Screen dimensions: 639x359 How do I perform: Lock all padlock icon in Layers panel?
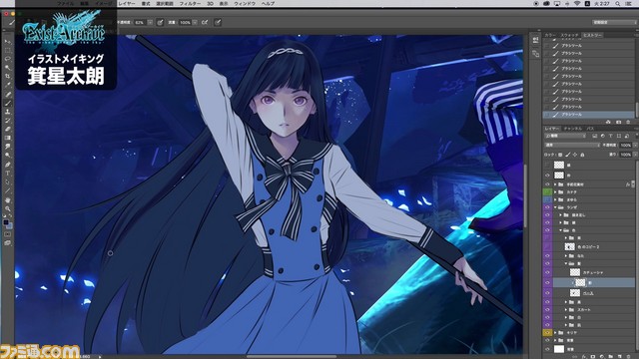pos(582,155)
